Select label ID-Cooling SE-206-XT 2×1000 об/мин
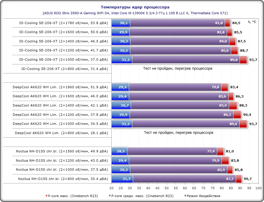The width and height of the screenshot is (264, 202). tap(64, 60)
